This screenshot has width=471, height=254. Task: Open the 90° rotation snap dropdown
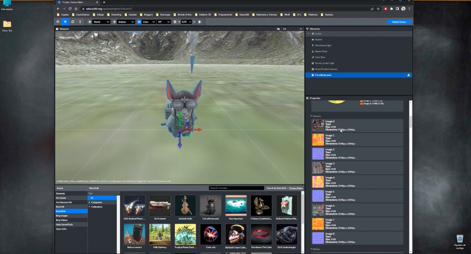coord(163,22)
